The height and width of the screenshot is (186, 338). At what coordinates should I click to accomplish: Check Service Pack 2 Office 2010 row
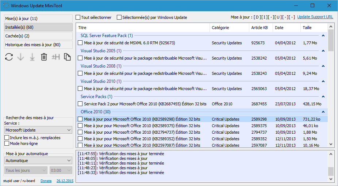coord(80,104)
